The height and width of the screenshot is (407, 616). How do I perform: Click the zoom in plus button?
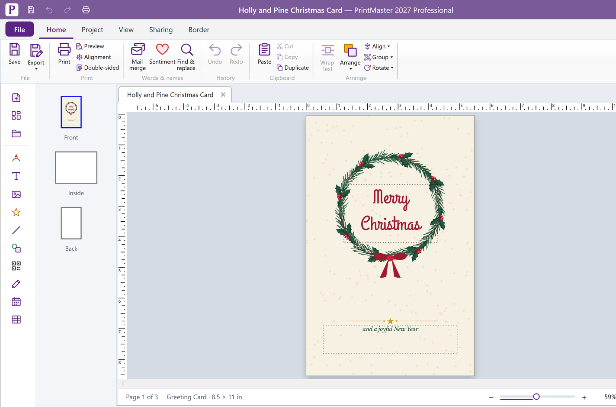(584, 397)
